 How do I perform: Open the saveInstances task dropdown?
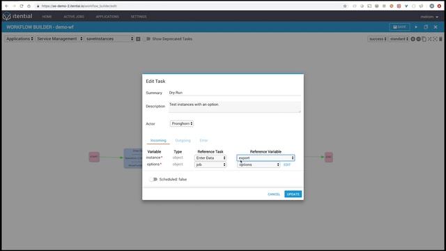click(x=109, y=39)
